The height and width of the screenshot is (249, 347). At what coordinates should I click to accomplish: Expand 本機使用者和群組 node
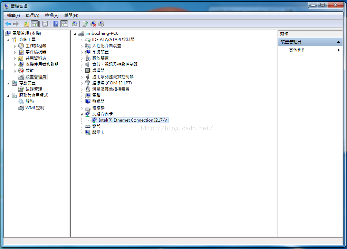click(x=15, y=65)
